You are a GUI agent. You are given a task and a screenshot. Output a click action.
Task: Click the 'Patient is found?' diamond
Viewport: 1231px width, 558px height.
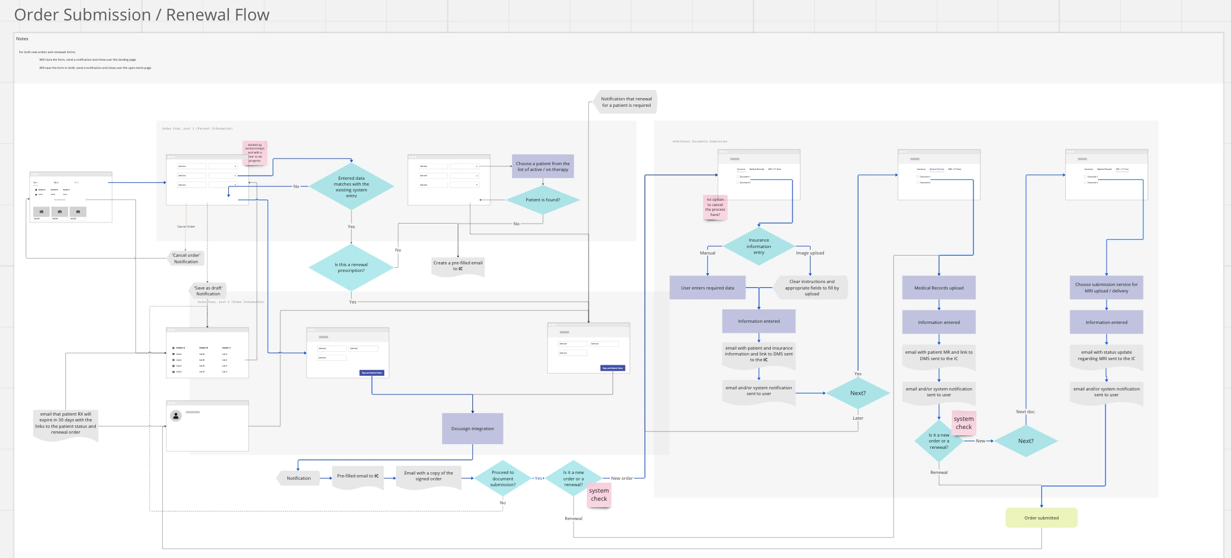pos(543,200)
